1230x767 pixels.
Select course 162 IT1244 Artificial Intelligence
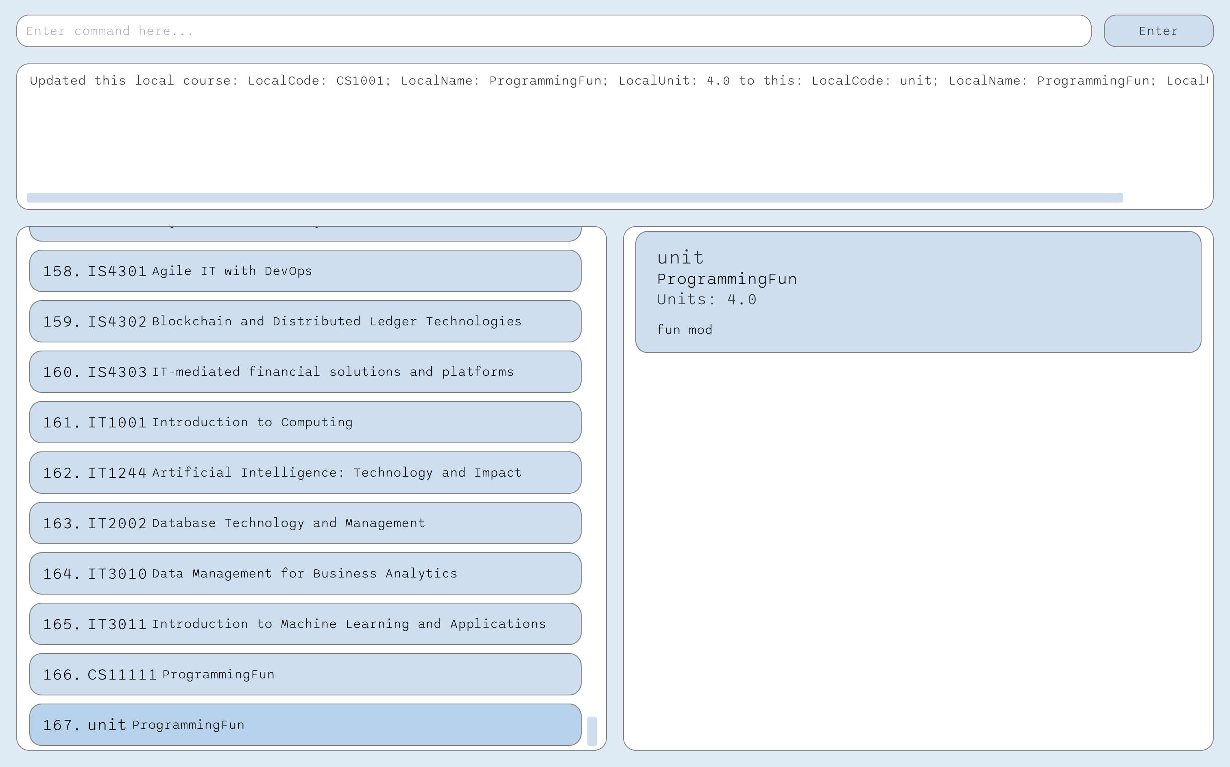pos(305,472)
